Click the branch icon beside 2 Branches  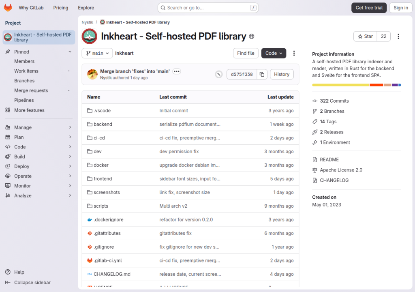point(314,111)
